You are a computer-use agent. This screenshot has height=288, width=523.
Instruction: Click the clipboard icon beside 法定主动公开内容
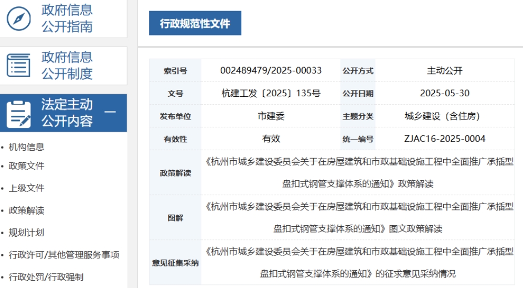coord(18,113)
